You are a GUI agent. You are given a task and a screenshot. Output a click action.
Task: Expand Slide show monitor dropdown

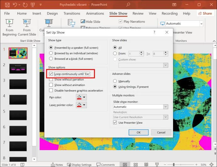coord(165,107)
